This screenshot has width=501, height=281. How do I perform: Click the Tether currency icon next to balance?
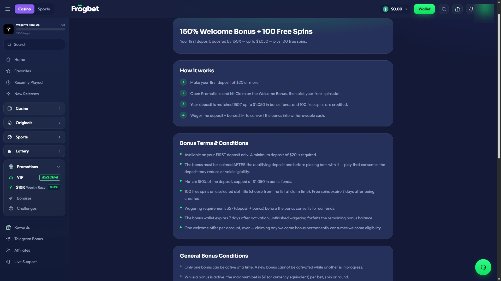pos(385,9)
